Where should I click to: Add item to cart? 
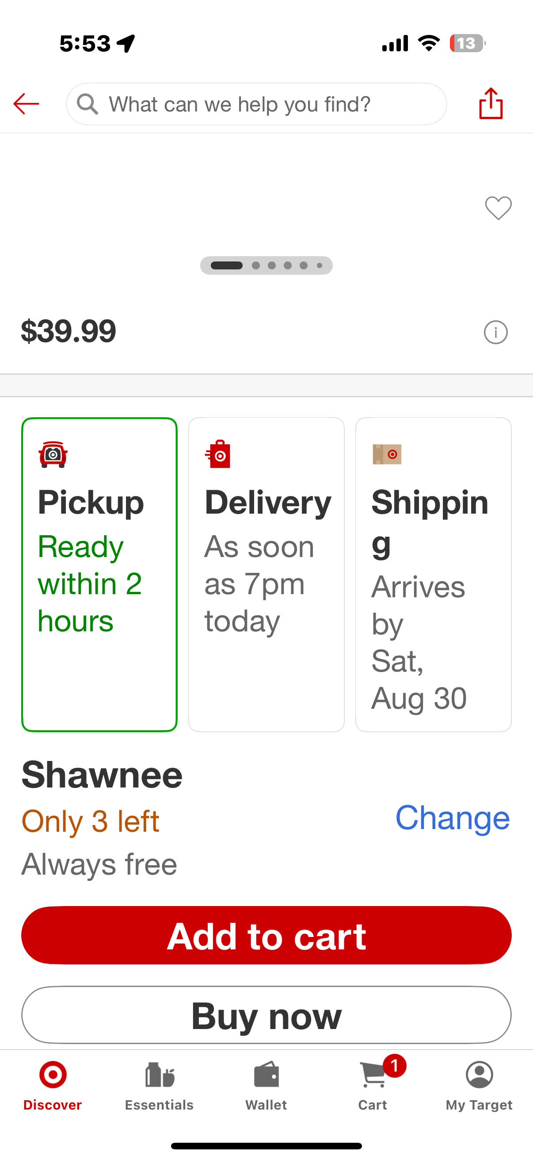[x=266, y=935]
